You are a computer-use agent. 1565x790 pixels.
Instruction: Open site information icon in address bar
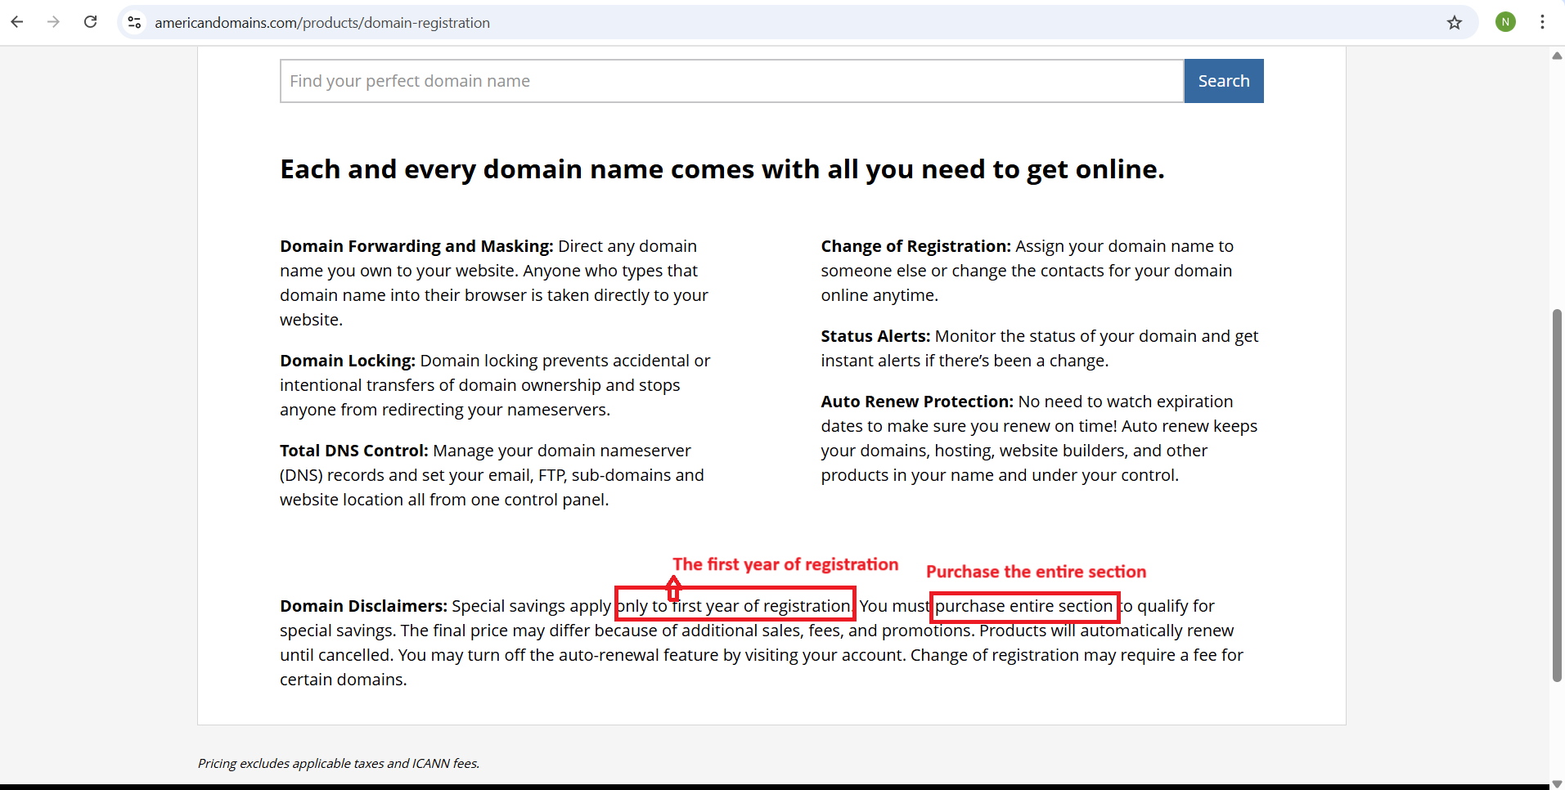coord(135,23)
